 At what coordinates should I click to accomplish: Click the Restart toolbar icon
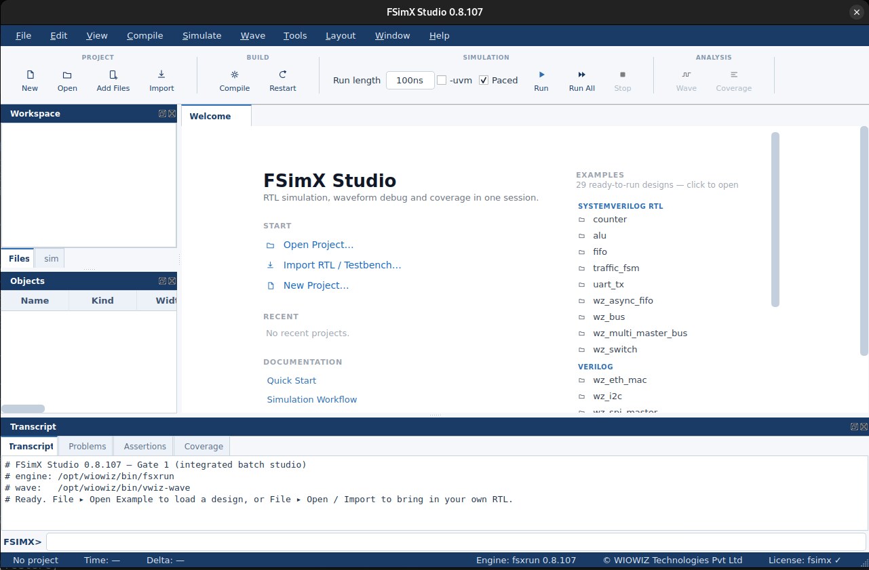click(x=282, y=75)
